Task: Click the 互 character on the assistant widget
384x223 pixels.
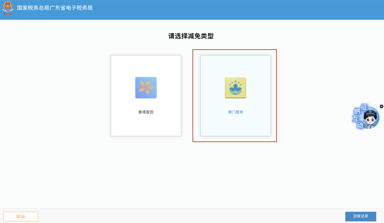Action: [355, 119]
